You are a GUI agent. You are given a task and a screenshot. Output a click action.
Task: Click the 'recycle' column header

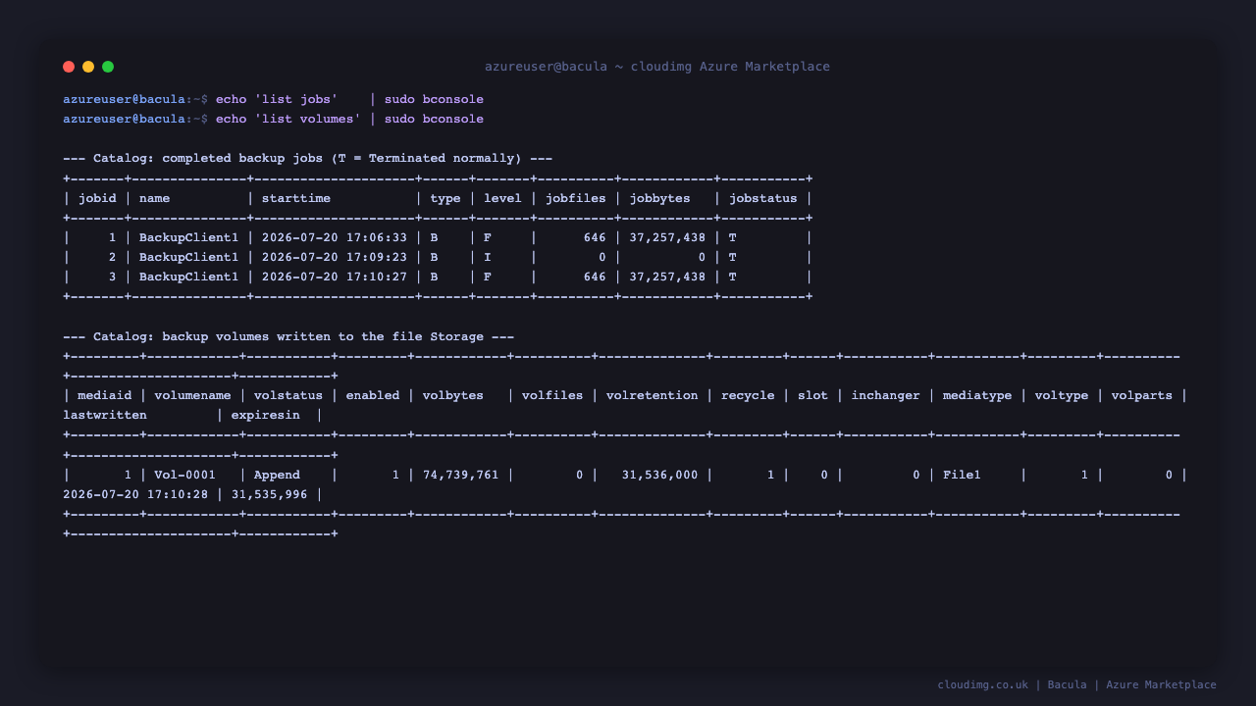tap(748, 396)
